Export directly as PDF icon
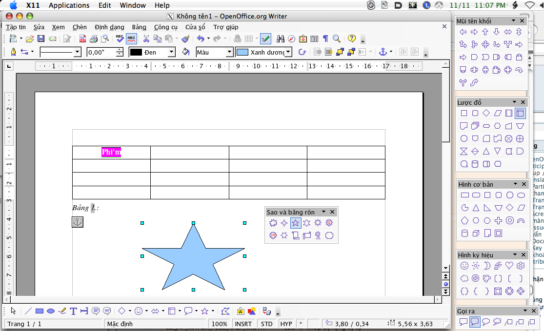 pyautogui.click(x=82, y=39)
